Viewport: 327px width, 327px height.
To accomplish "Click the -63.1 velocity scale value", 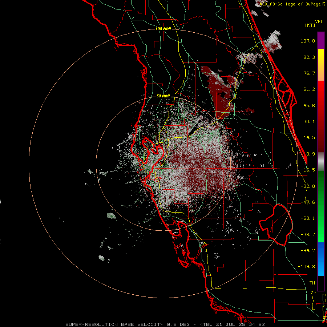I will [x=308, y=218].
